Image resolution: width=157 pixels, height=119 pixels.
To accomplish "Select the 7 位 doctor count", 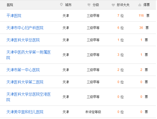I will [x=120, y=16].
